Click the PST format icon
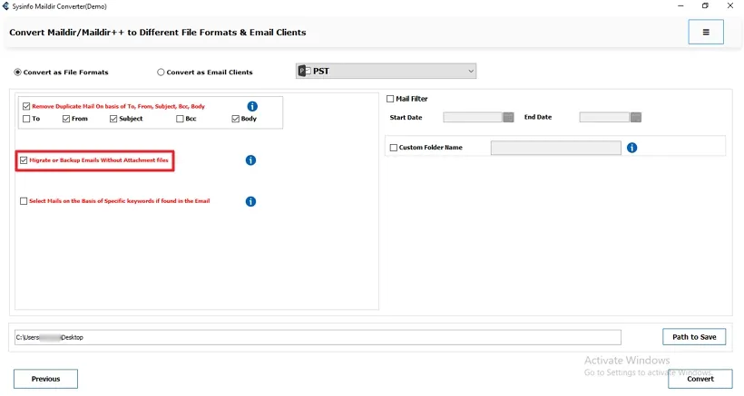The image size is (744, 396). coord(304,71)
